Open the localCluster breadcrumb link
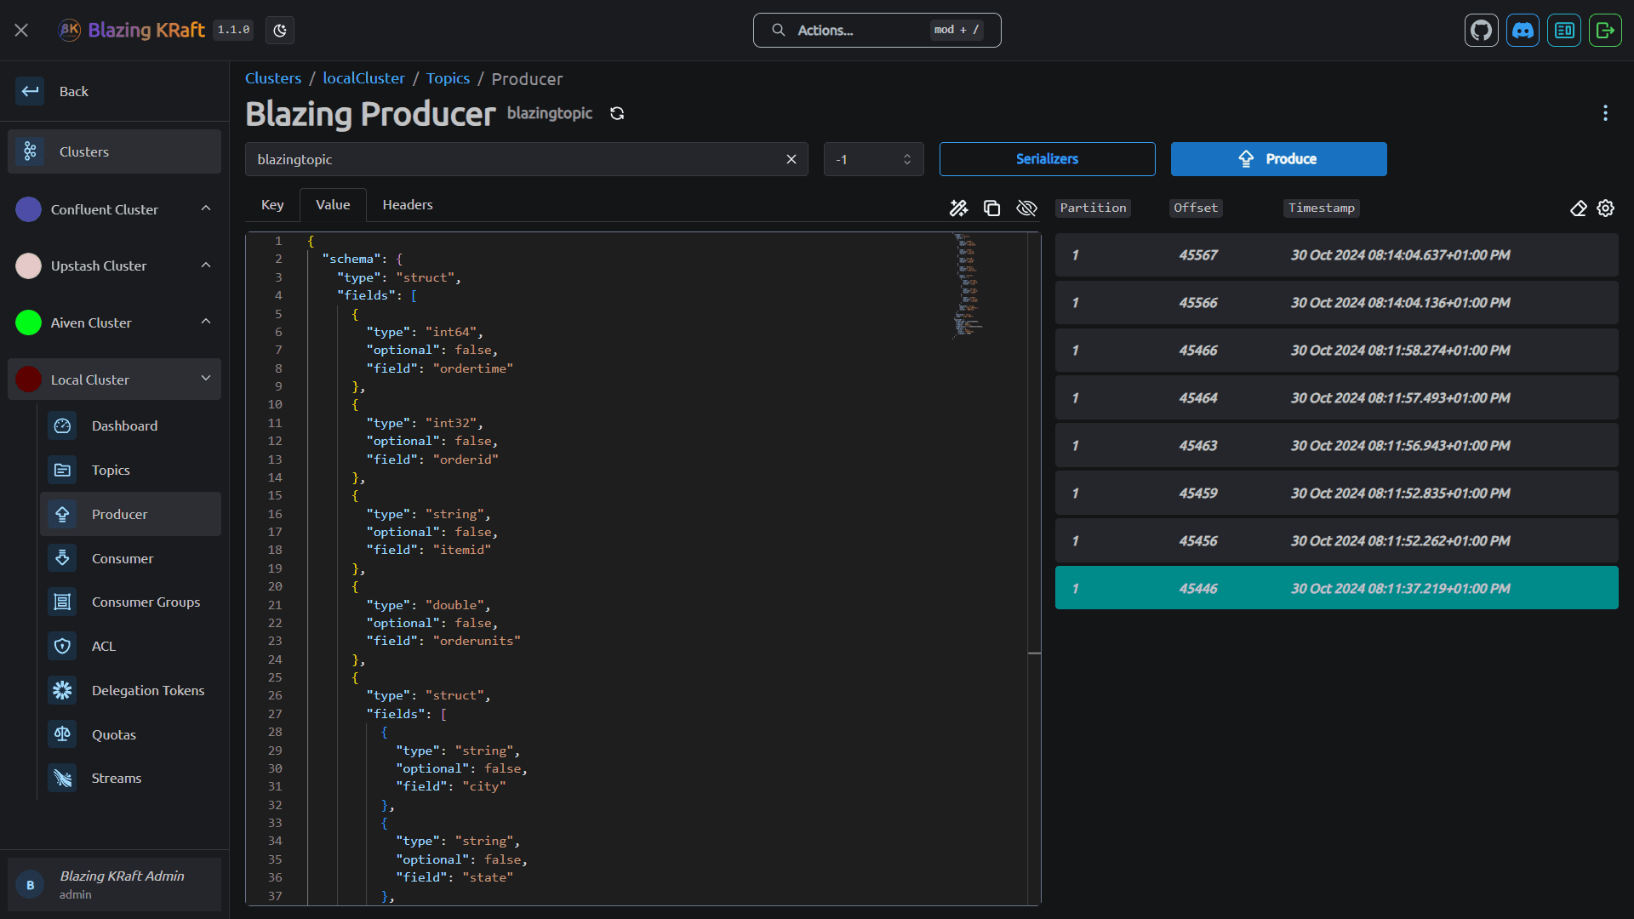This screenshot has height=919, width=1634. click(x=363, y=78)
